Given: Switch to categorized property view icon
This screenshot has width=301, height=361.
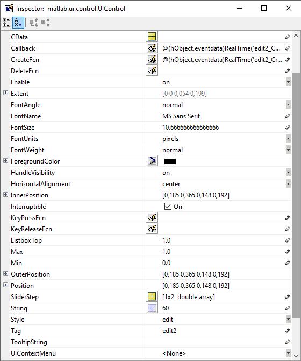Looking at the screenshot, I should tap(6, 23).
